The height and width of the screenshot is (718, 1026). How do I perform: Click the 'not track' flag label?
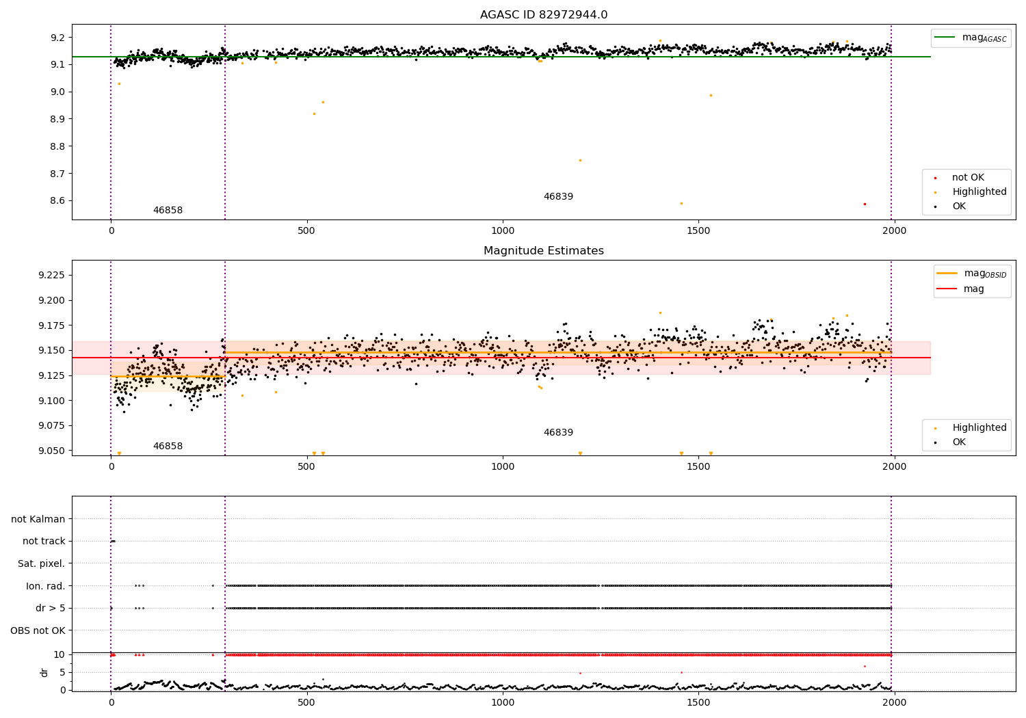44,542
